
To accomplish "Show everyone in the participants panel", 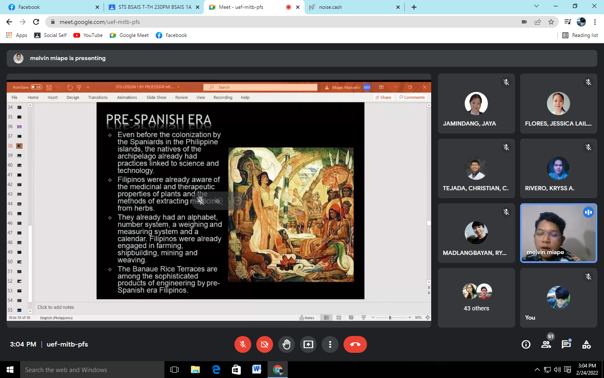I will (546, 344).
